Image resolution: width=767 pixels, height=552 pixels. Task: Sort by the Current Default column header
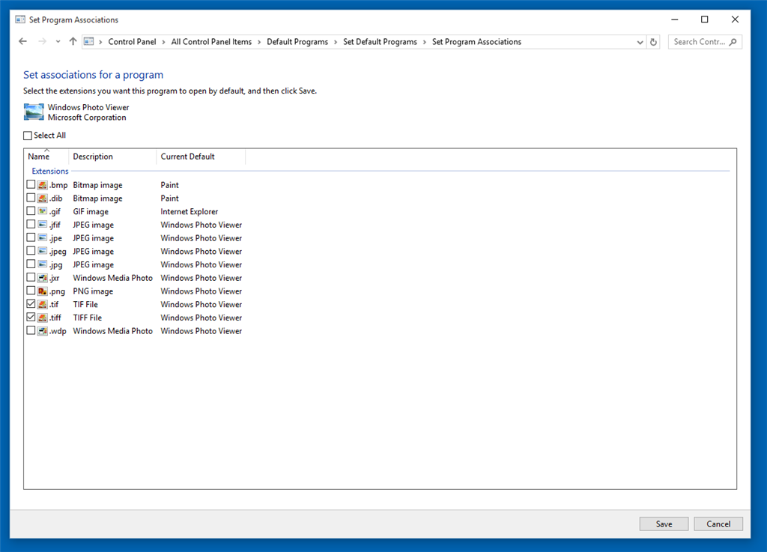[201, 157]
